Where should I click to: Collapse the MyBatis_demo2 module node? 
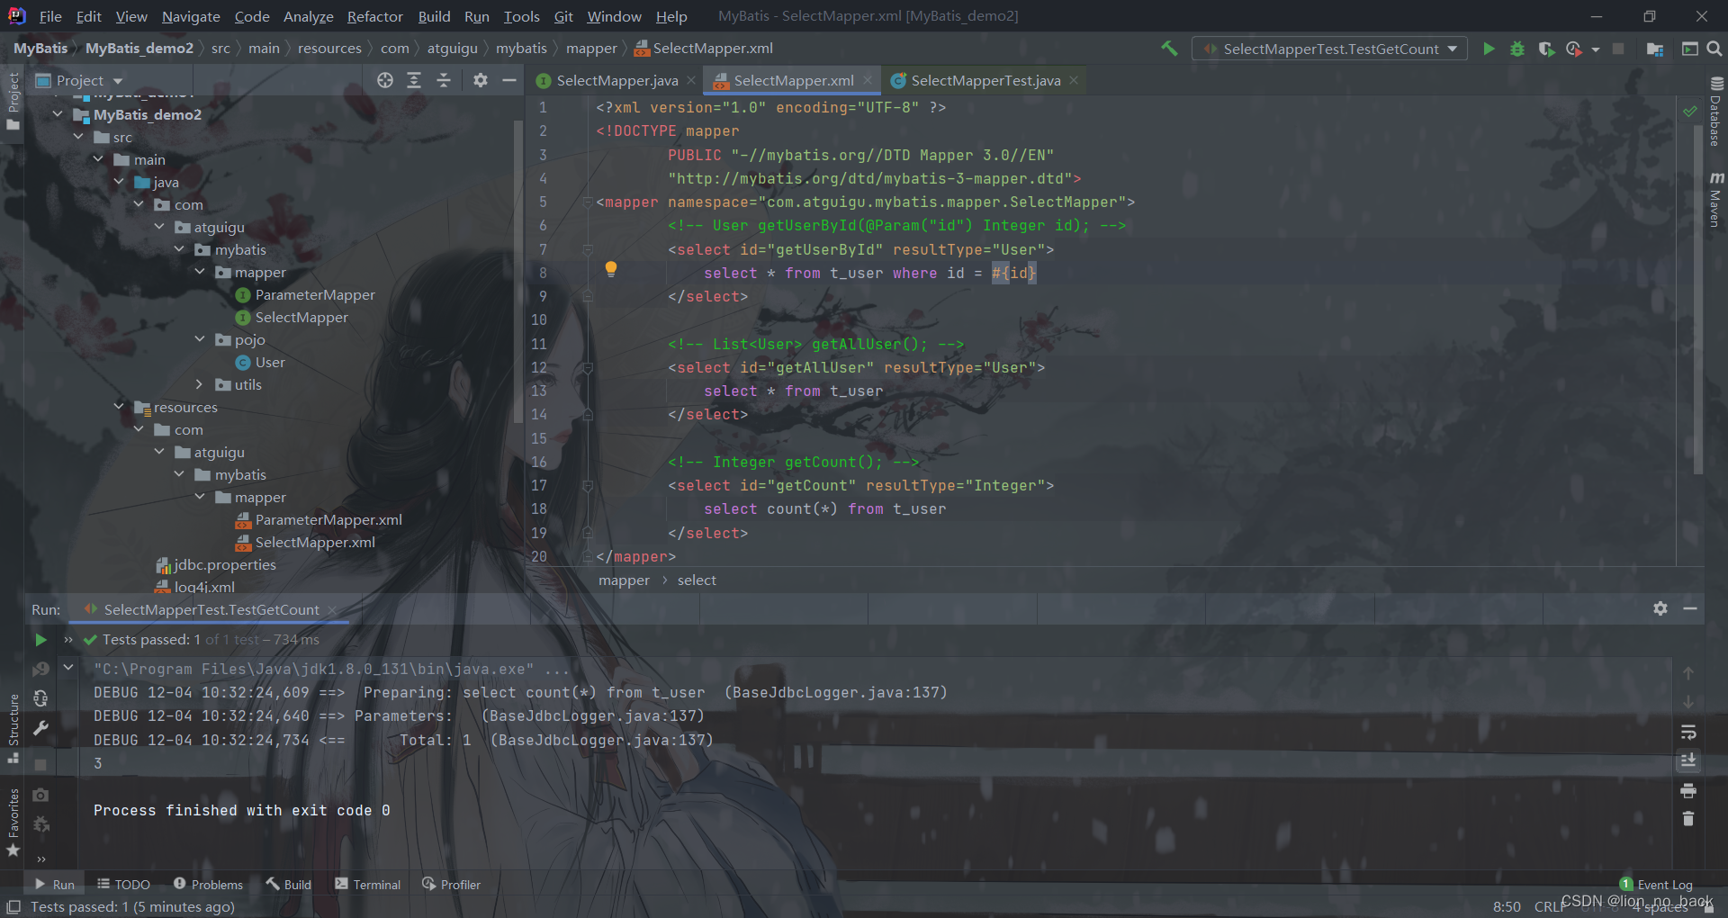pyautogui.click(x=58, y=114)
